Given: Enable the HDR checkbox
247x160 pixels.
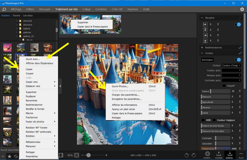Looking at the screenshot, I should click(x=203, y=120).
